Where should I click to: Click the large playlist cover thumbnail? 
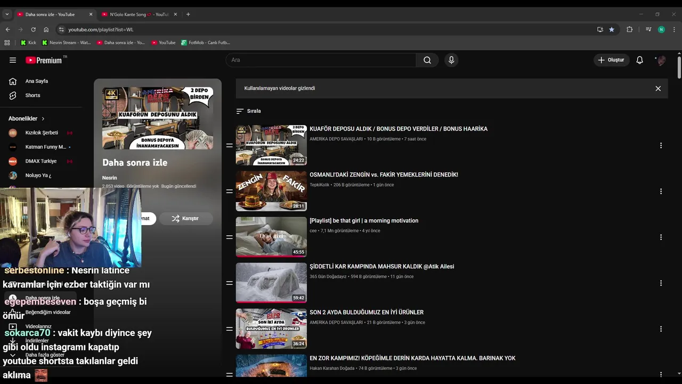tap(158, 118)
